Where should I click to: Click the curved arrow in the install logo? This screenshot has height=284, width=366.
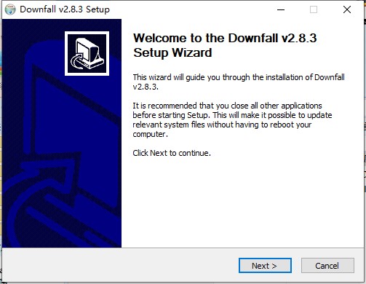[x=77, y=63]
